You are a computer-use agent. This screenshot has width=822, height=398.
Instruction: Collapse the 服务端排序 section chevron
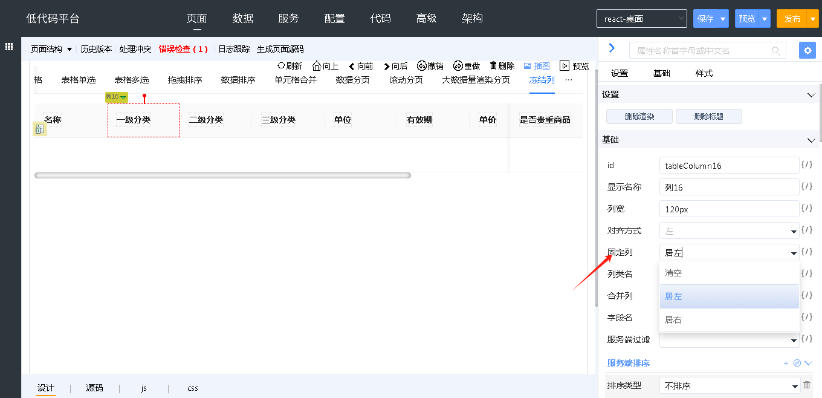point(809,363)
